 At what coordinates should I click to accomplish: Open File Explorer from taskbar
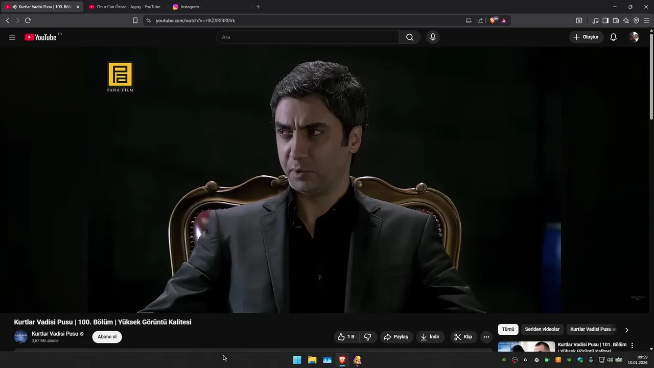pyautogui.click(x=312, y=360)
